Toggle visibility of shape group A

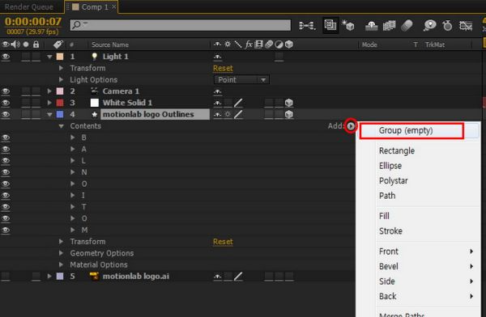(6, 149)
